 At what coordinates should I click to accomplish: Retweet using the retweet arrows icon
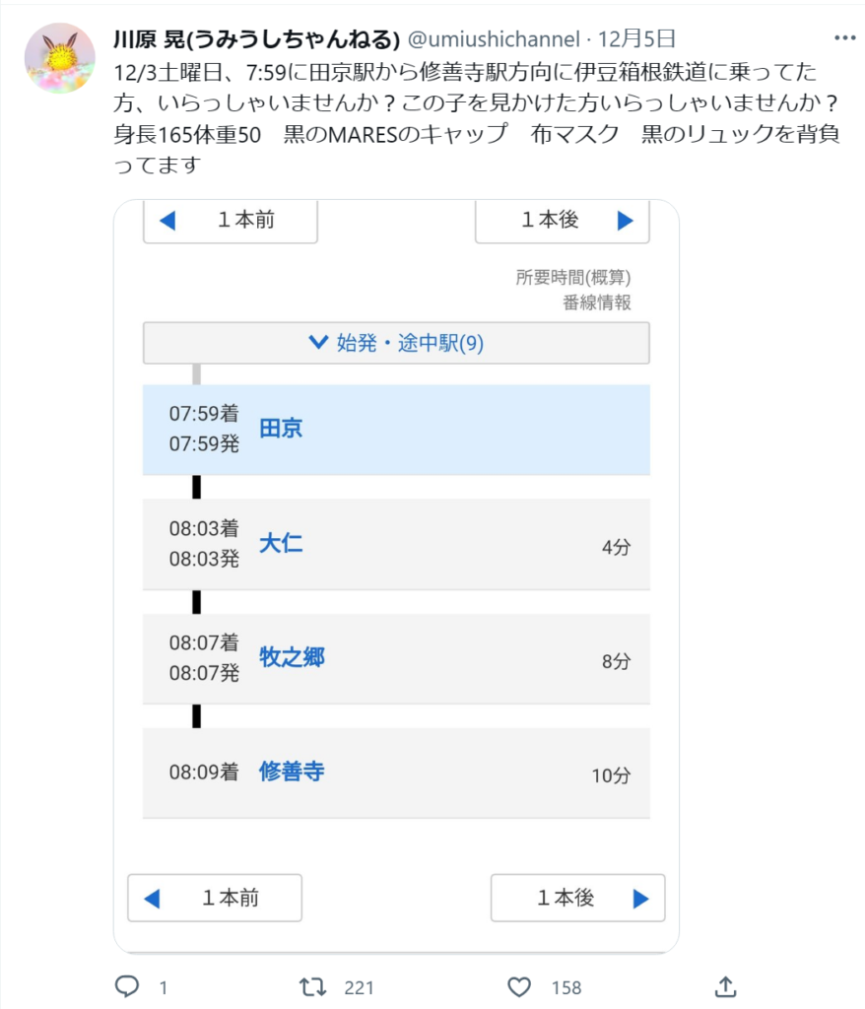coord(312,986)
